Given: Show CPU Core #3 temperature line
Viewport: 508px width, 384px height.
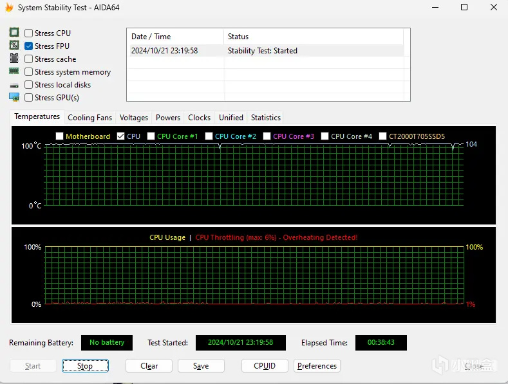Looking at the screenshot, I should (267, 136).
